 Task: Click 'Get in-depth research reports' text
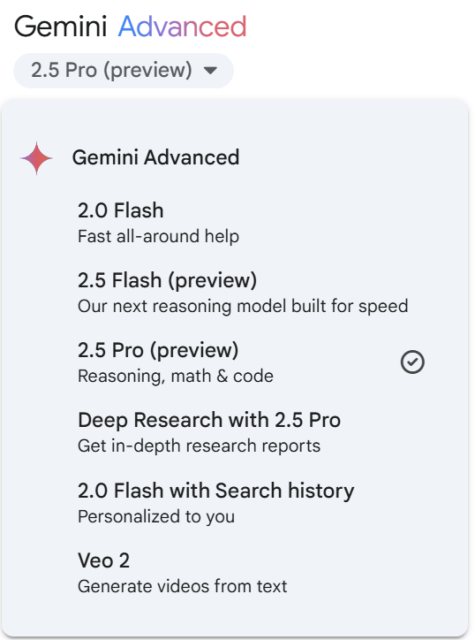[x=199, y=446]
